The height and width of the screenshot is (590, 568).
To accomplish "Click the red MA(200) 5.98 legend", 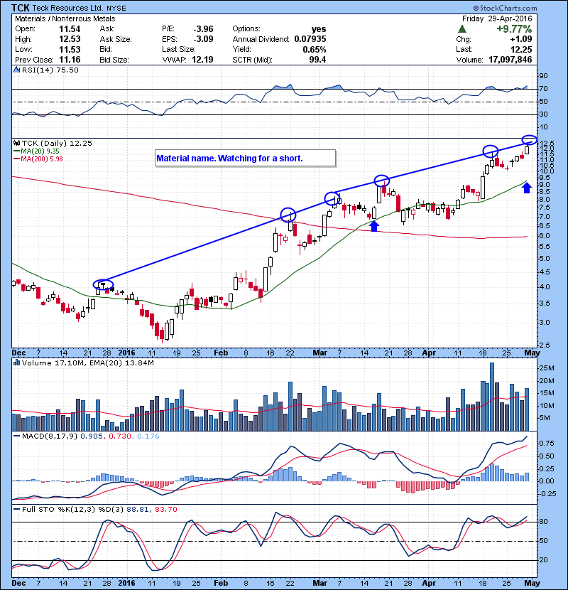I will coord(38,159).
